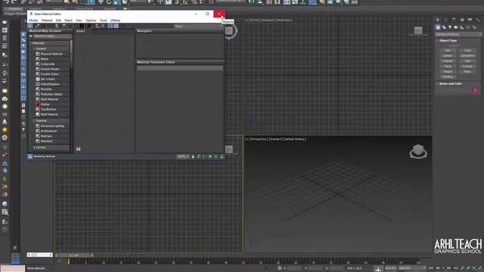Open the Material/Map Browser options arrow
This screenshot has width=484, height=272.
(31, 36)
